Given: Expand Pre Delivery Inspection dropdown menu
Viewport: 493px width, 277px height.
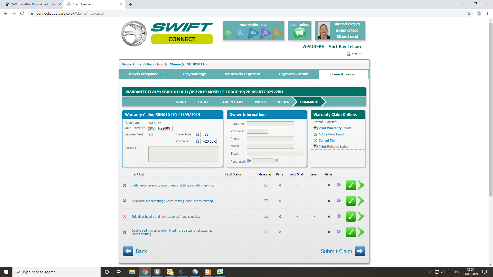Looking at the screenshot, I should click(244, 74).
